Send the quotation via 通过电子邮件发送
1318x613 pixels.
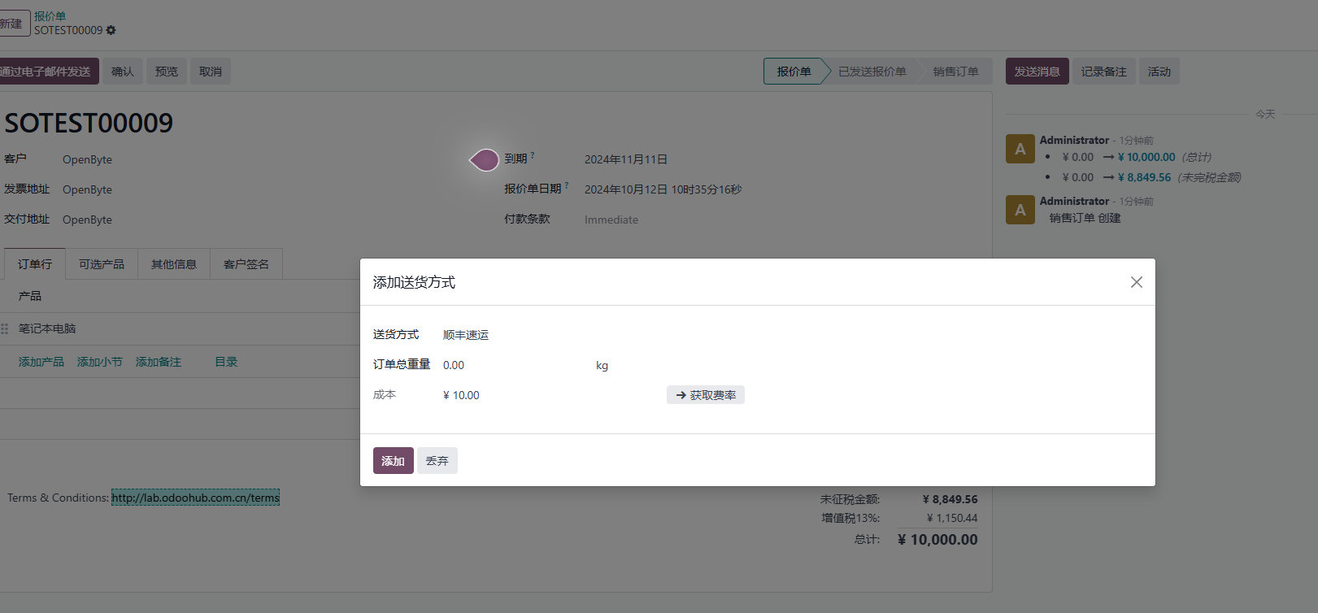pyautogui.click(x=47, y=72)
